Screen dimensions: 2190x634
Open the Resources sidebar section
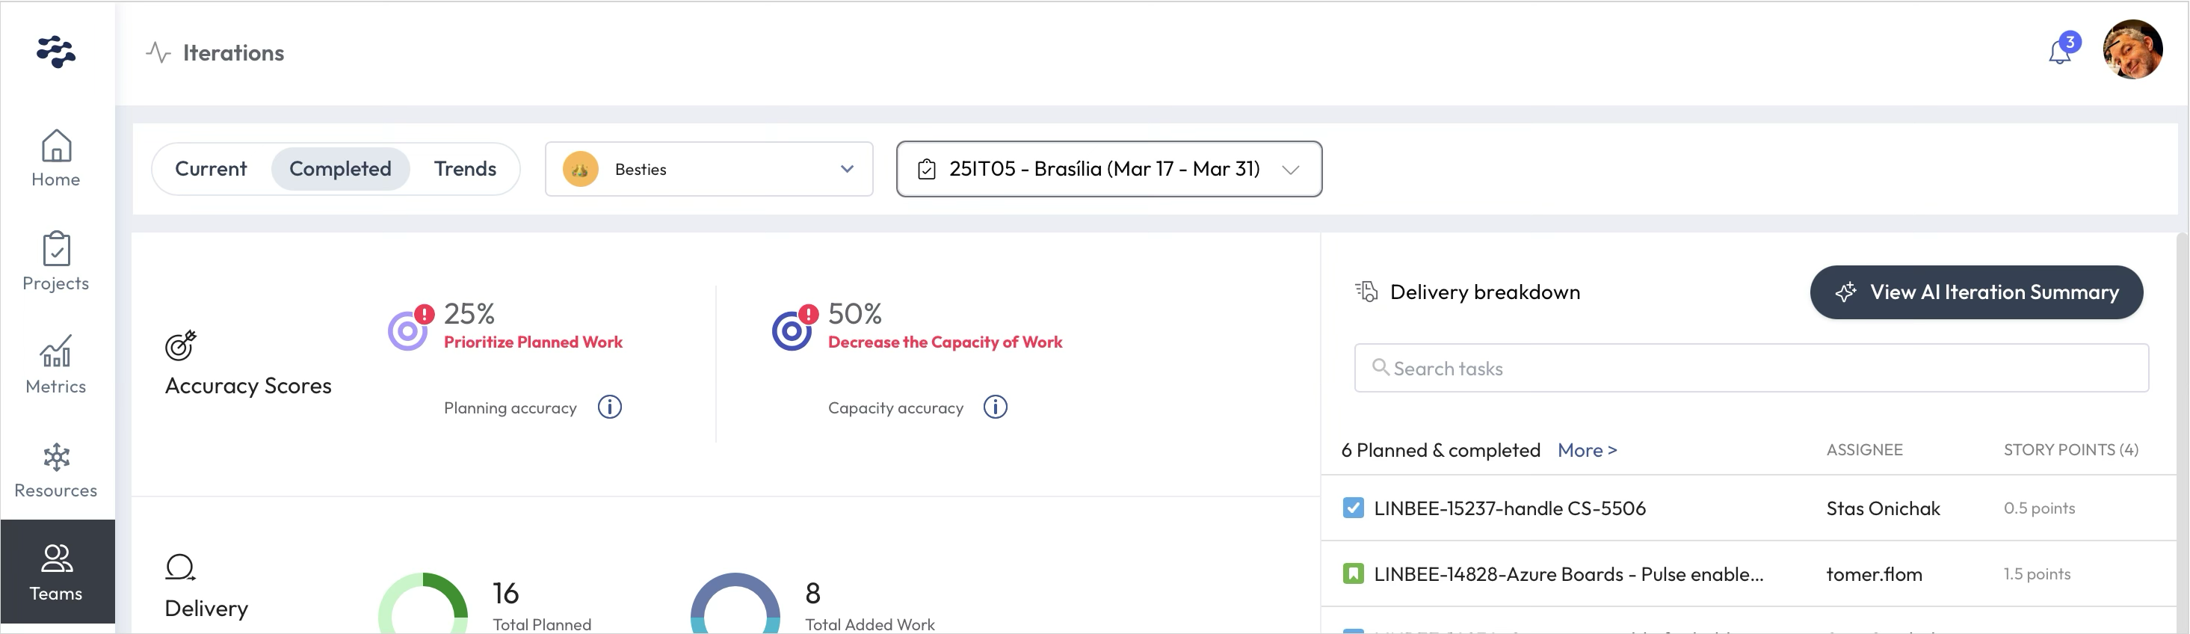pos(56,470)
